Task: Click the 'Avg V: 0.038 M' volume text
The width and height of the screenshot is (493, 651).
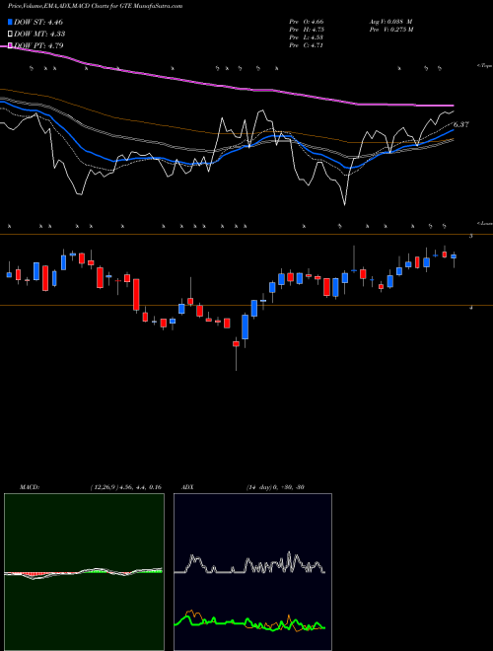Action: tap(390, 22)
